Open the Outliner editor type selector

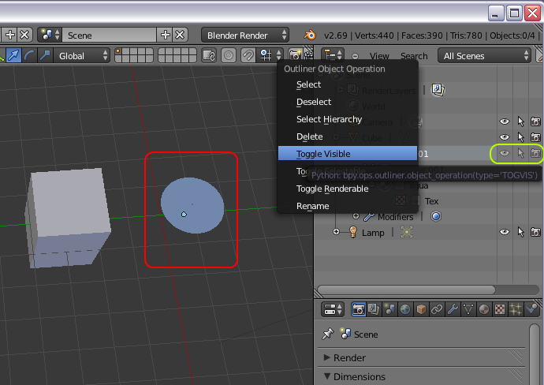tap(333, 55)
